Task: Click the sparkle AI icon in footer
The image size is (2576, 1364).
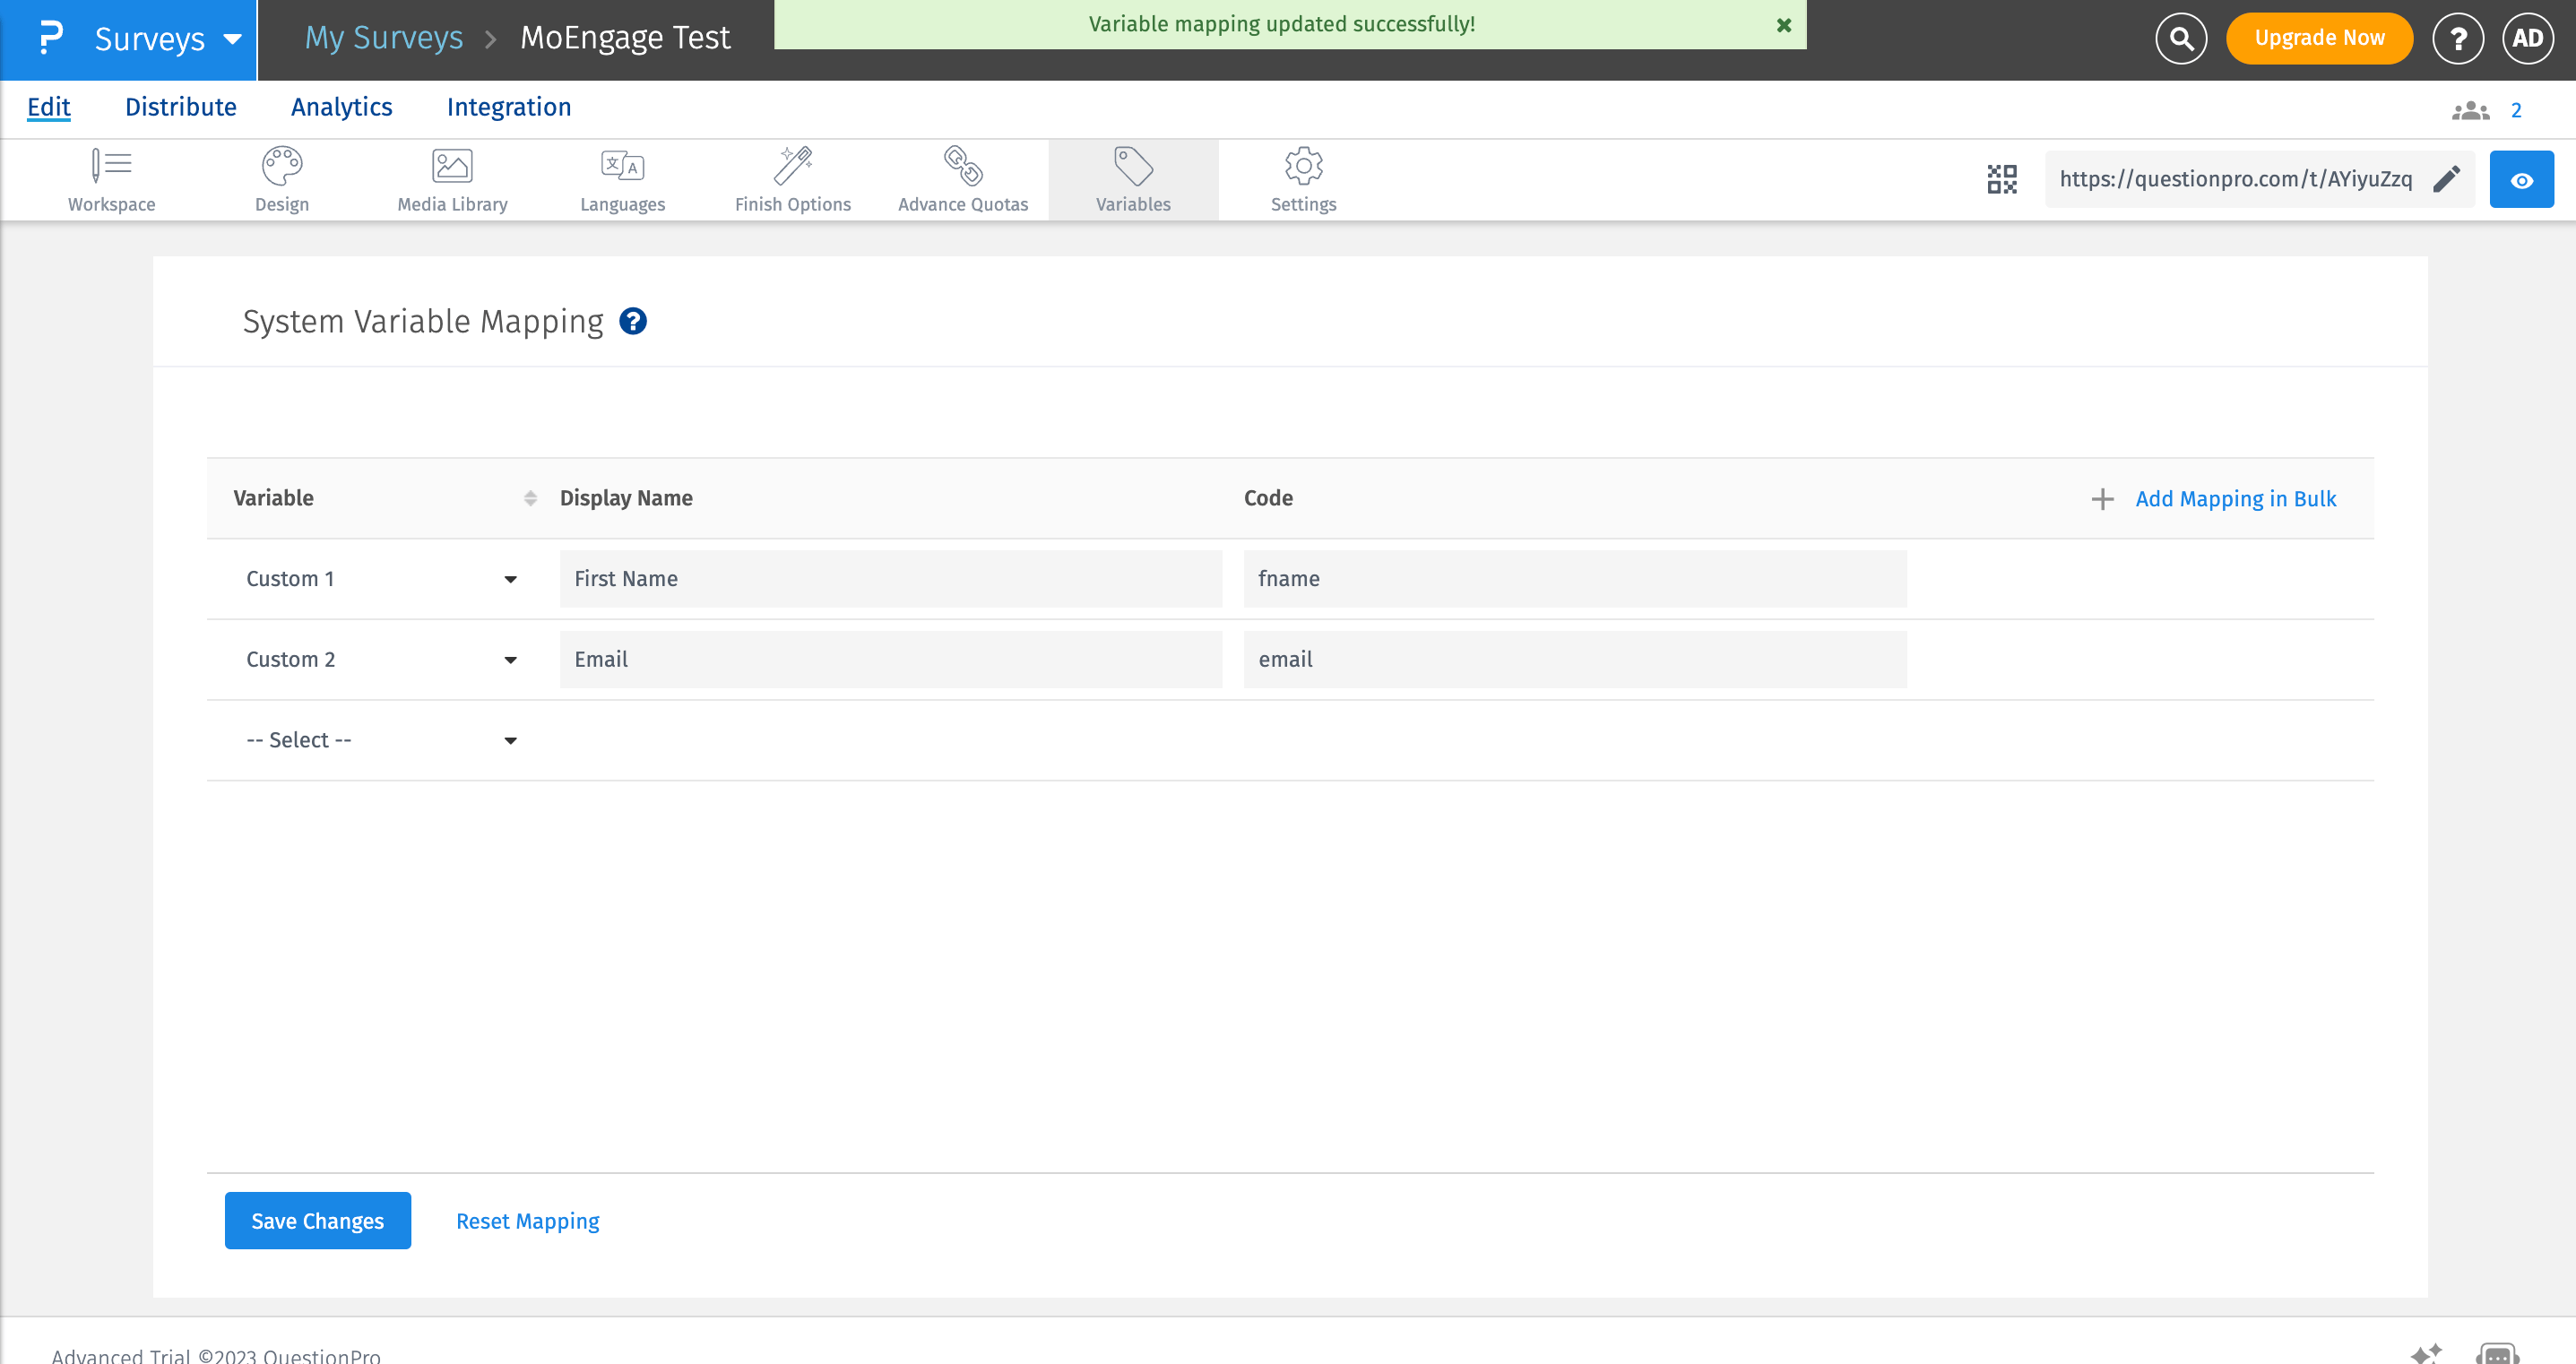Action: pyautogui.click(x=2425, y=1353)
